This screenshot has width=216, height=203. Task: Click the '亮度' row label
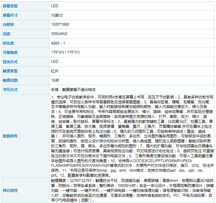6,34
